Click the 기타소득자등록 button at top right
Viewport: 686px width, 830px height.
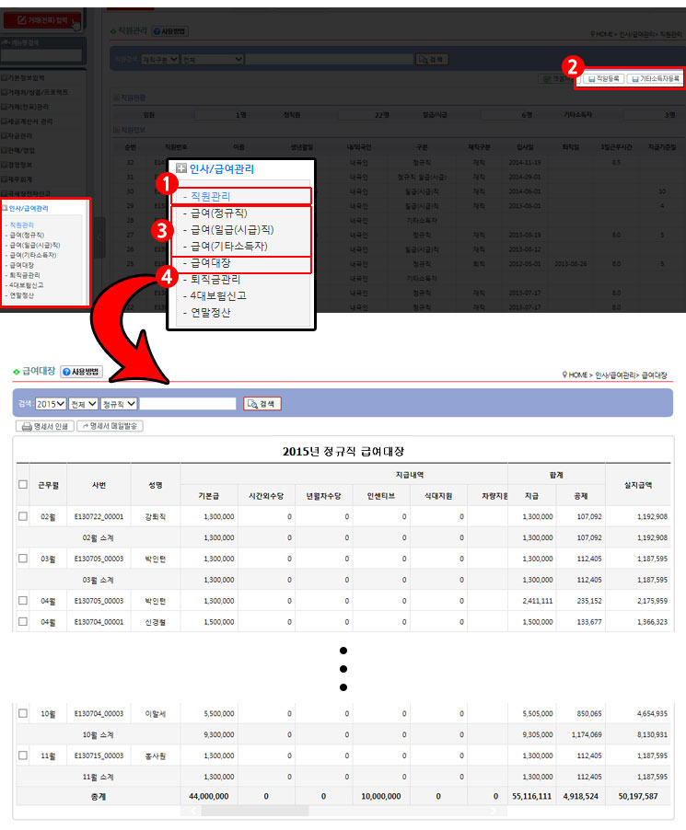(x=655, y=79)
